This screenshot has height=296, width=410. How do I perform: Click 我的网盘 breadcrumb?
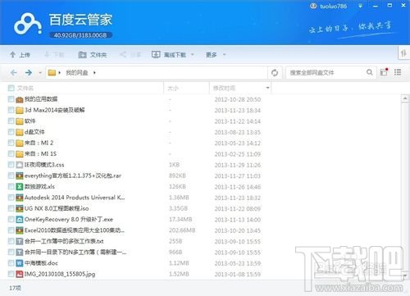[77, 73]
